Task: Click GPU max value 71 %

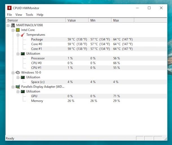Action: pyautogui.click(x=116, y=96)
